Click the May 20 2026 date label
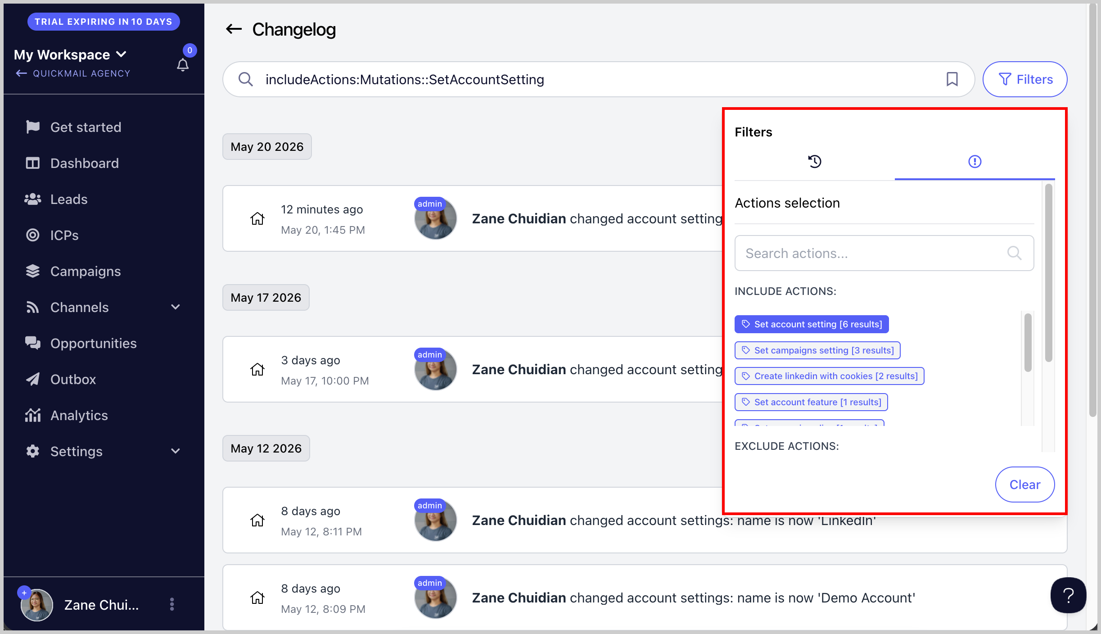Image resolution: width=1101 pixels, height=634 pixels. pos(267,147)
